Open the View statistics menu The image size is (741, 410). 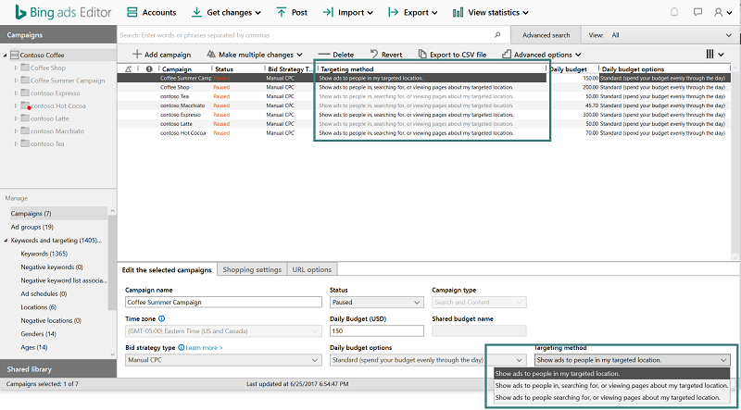coord(491,13)
